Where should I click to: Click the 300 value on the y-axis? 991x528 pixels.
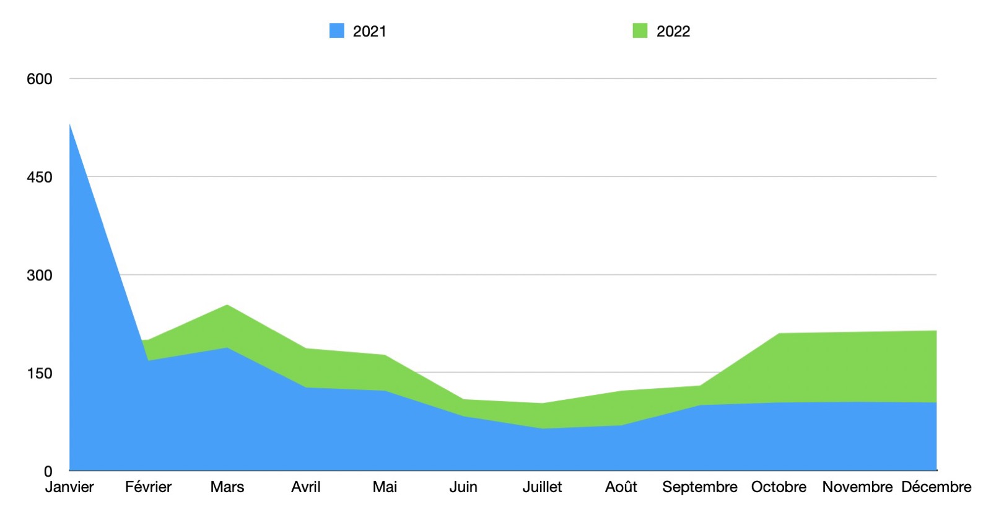point(39,275)
